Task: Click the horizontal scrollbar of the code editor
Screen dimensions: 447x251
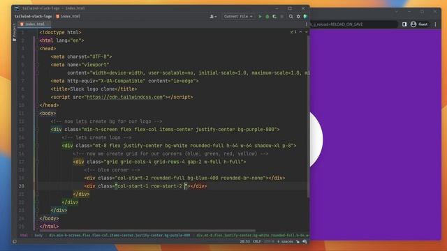Action: 147,231
